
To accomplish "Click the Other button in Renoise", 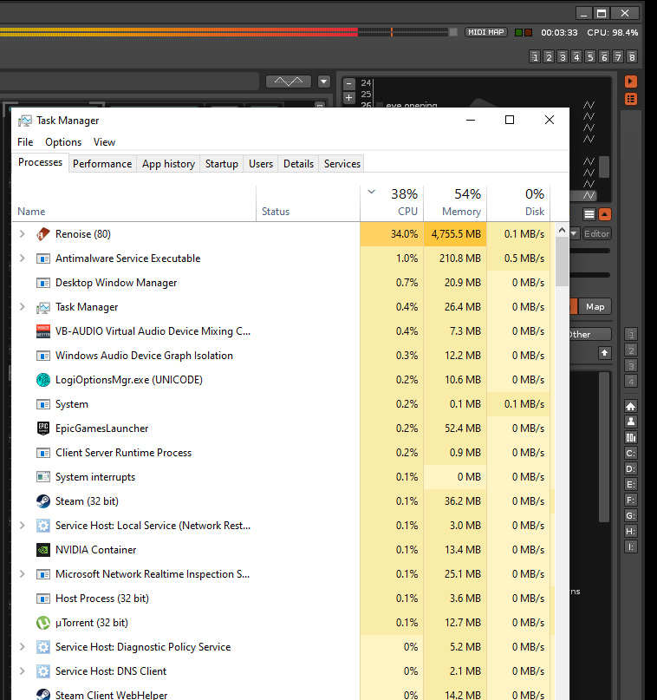I will [590, 334].
